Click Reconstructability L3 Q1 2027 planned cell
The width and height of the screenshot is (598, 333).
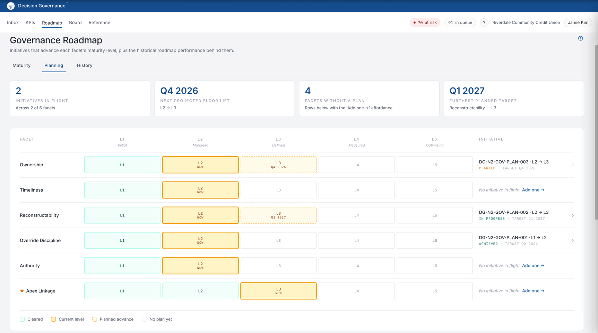pos(278,215)
